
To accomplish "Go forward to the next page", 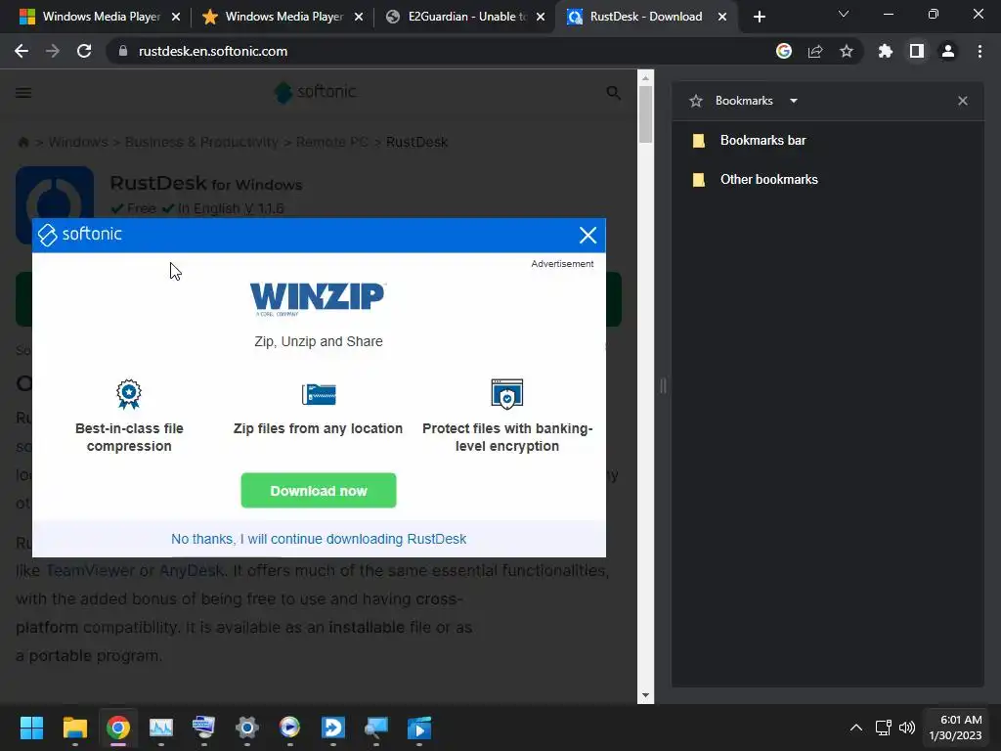I will pyautogui.click(x=53, y=51).
